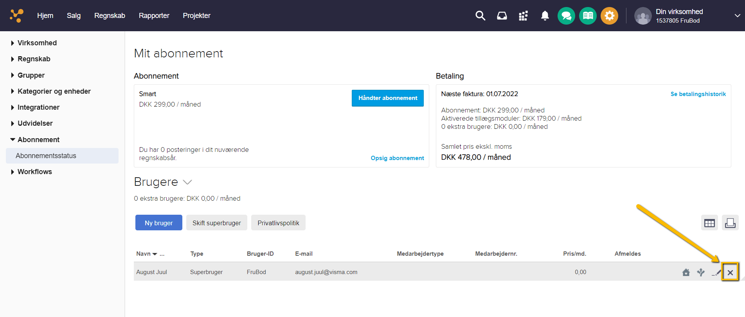Open the orange settings gear icon

609,16
